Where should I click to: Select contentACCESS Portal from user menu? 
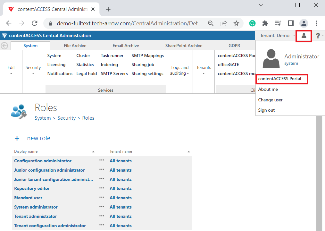[280, 79]
